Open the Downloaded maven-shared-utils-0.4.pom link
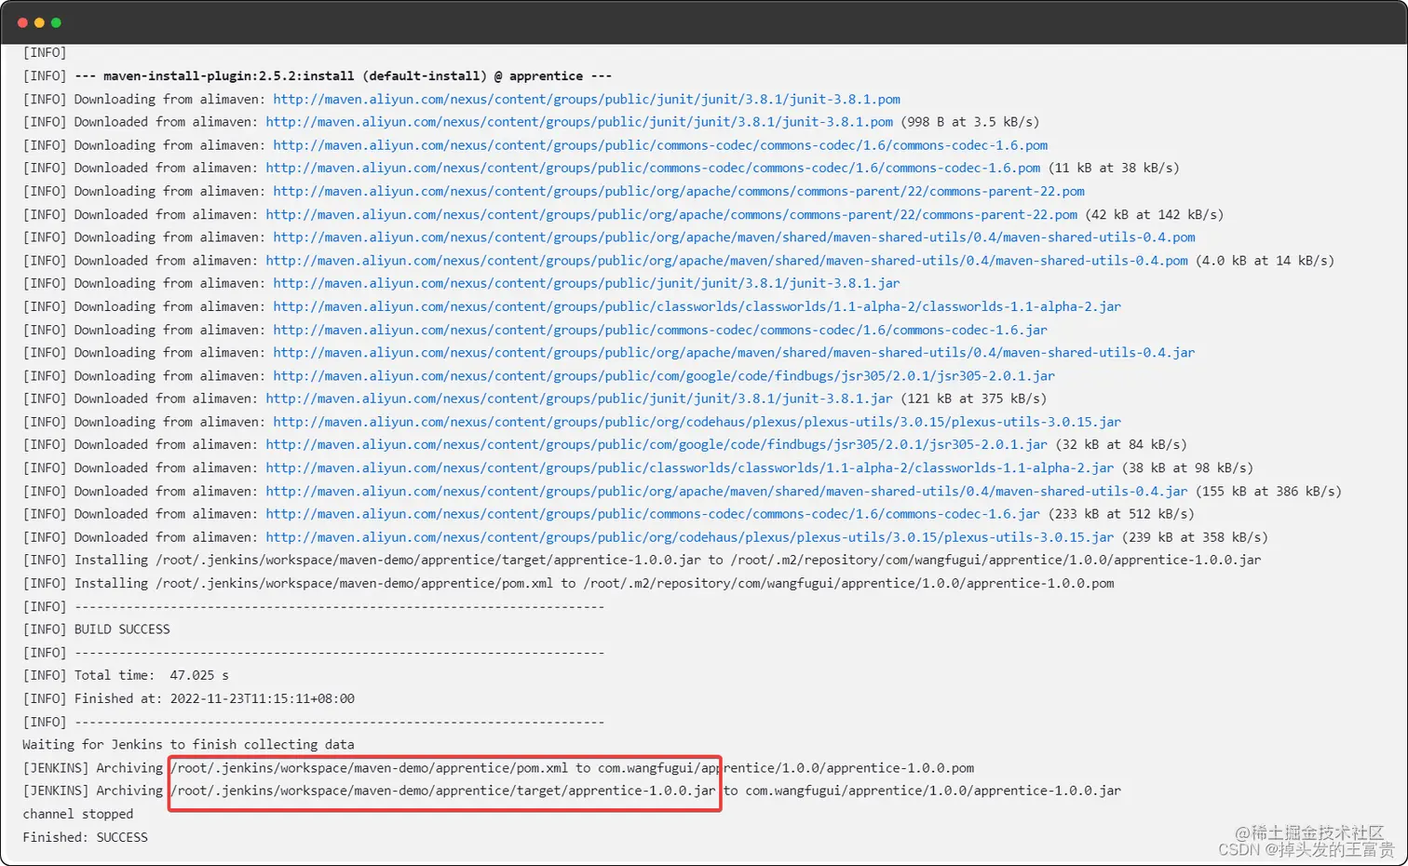This screenshot has width=1408, height=866. (726, 261)
